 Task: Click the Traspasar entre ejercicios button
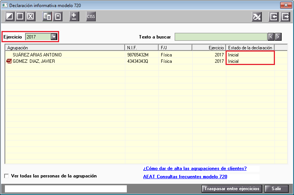tap(232, 189)
